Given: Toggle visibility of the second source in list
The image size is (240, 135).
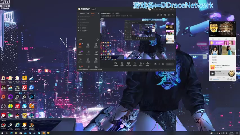Looking at the screenshot, I should (78, 19).
